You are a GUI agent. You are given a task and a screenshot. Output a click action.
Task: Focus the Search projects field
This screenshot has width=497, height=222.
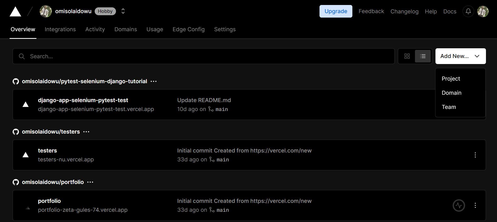[204, 56]
